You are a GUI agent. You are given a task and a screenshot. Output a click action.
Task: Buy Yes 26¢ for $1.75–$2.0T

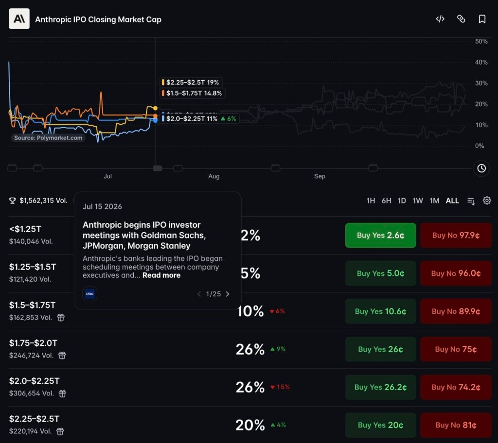[380, 349]
